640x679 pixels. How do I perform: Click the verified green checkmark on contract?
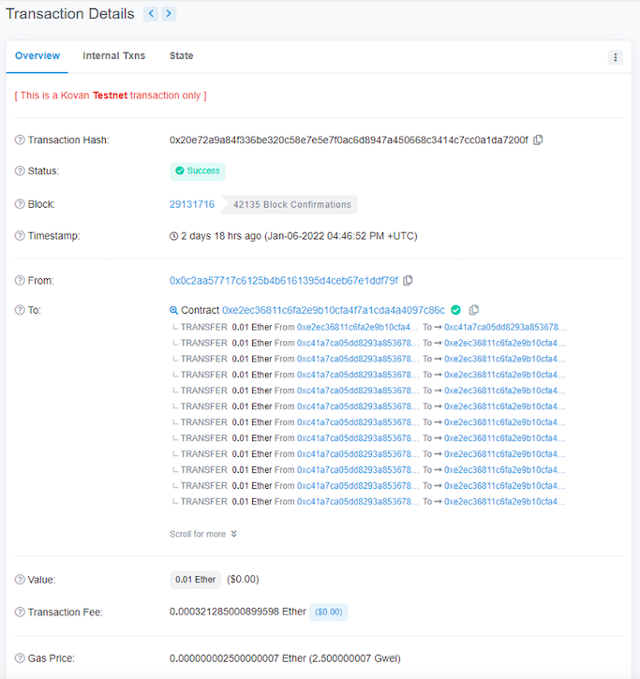455,310
